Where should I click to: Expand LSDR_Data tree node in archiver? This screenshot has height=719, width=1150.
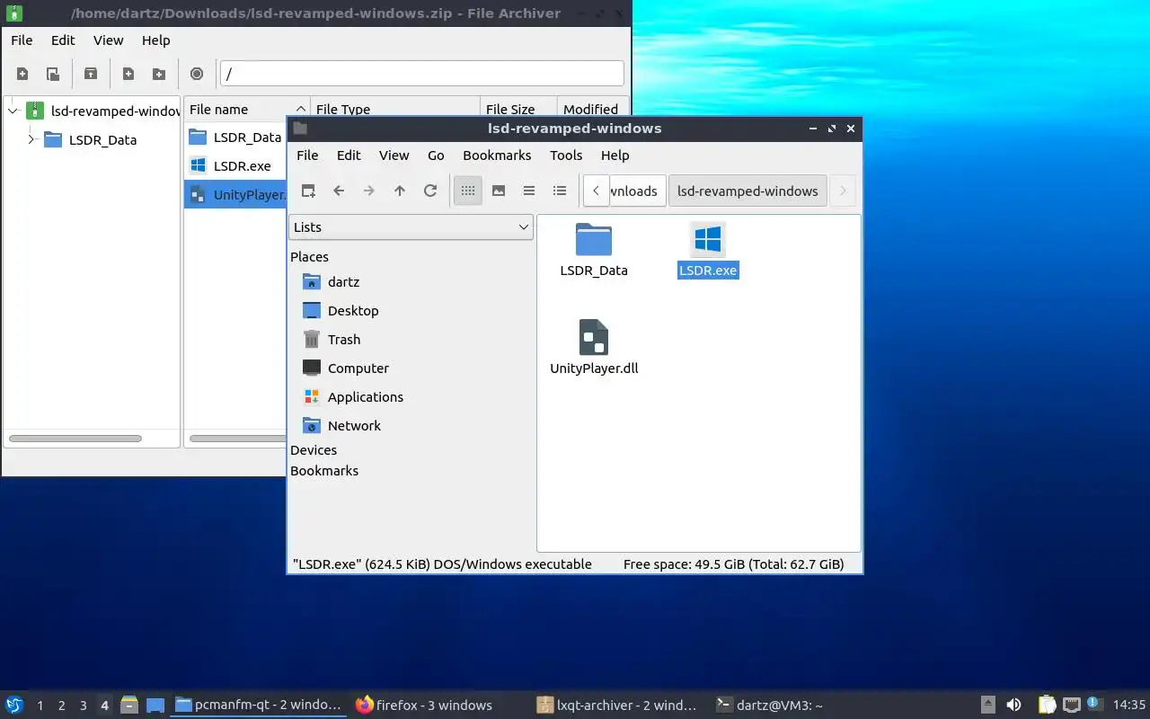point(31,139)
